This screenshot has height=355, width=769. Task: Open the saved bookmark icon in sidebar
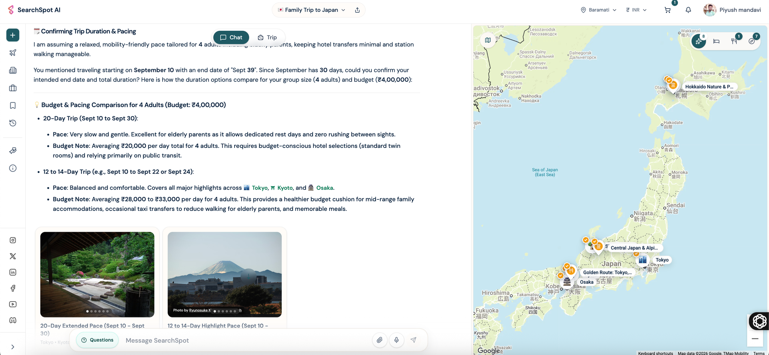click(x=13, y=105)
